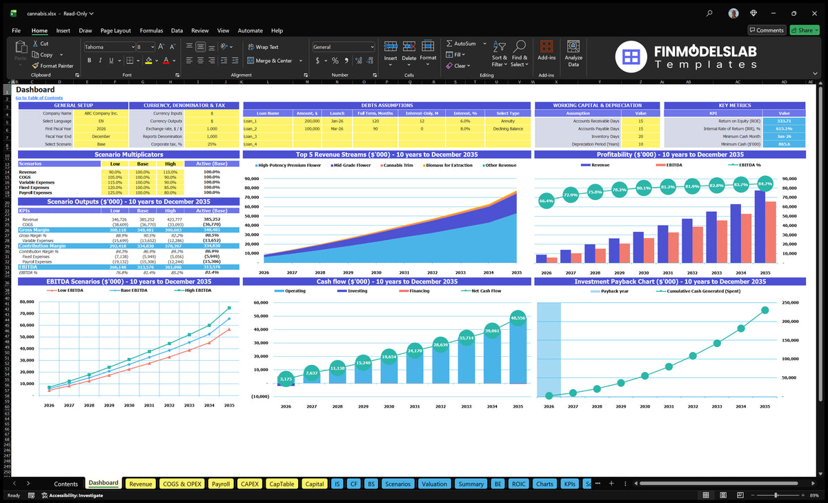This screenshot has width=828, height=503.
Task: Apply cell Borders icon
Action: click(x=130, y=61)
